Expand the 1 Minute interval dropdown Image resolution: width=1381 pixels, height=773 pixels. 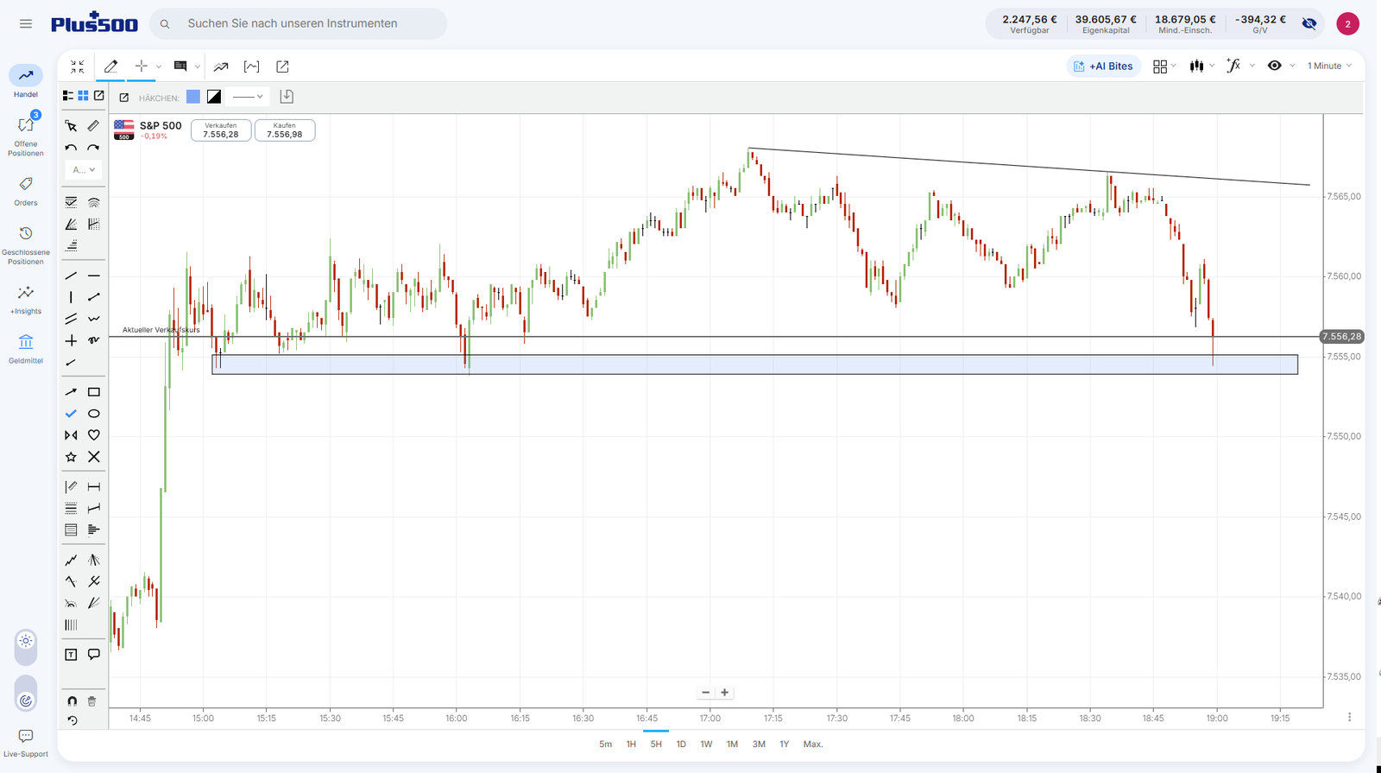pyautogui.click(x=1329, y=66)
